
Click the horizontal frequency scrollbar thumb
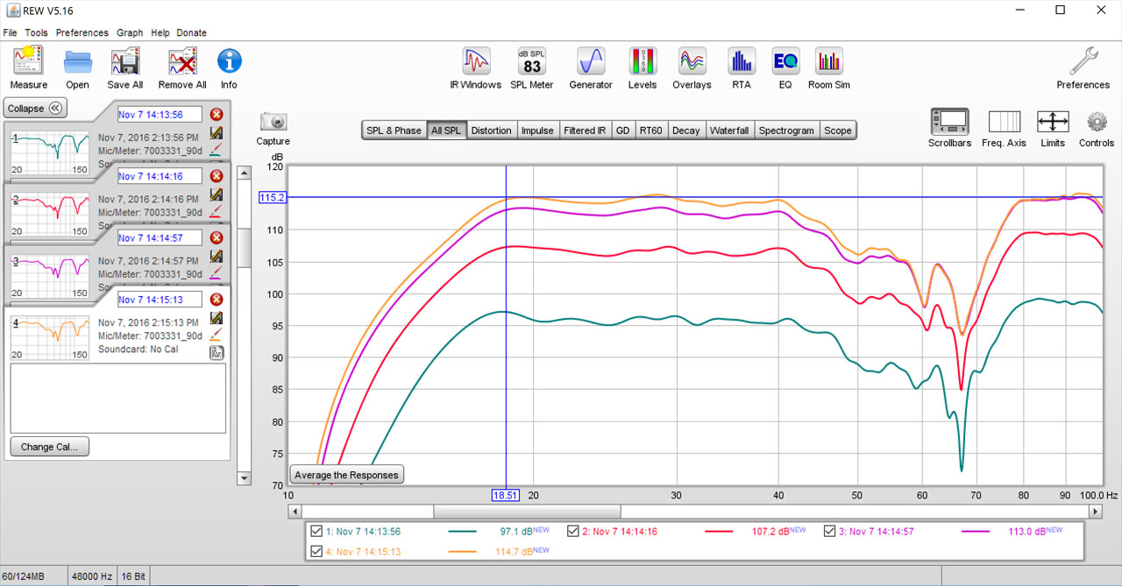(526, 511)
